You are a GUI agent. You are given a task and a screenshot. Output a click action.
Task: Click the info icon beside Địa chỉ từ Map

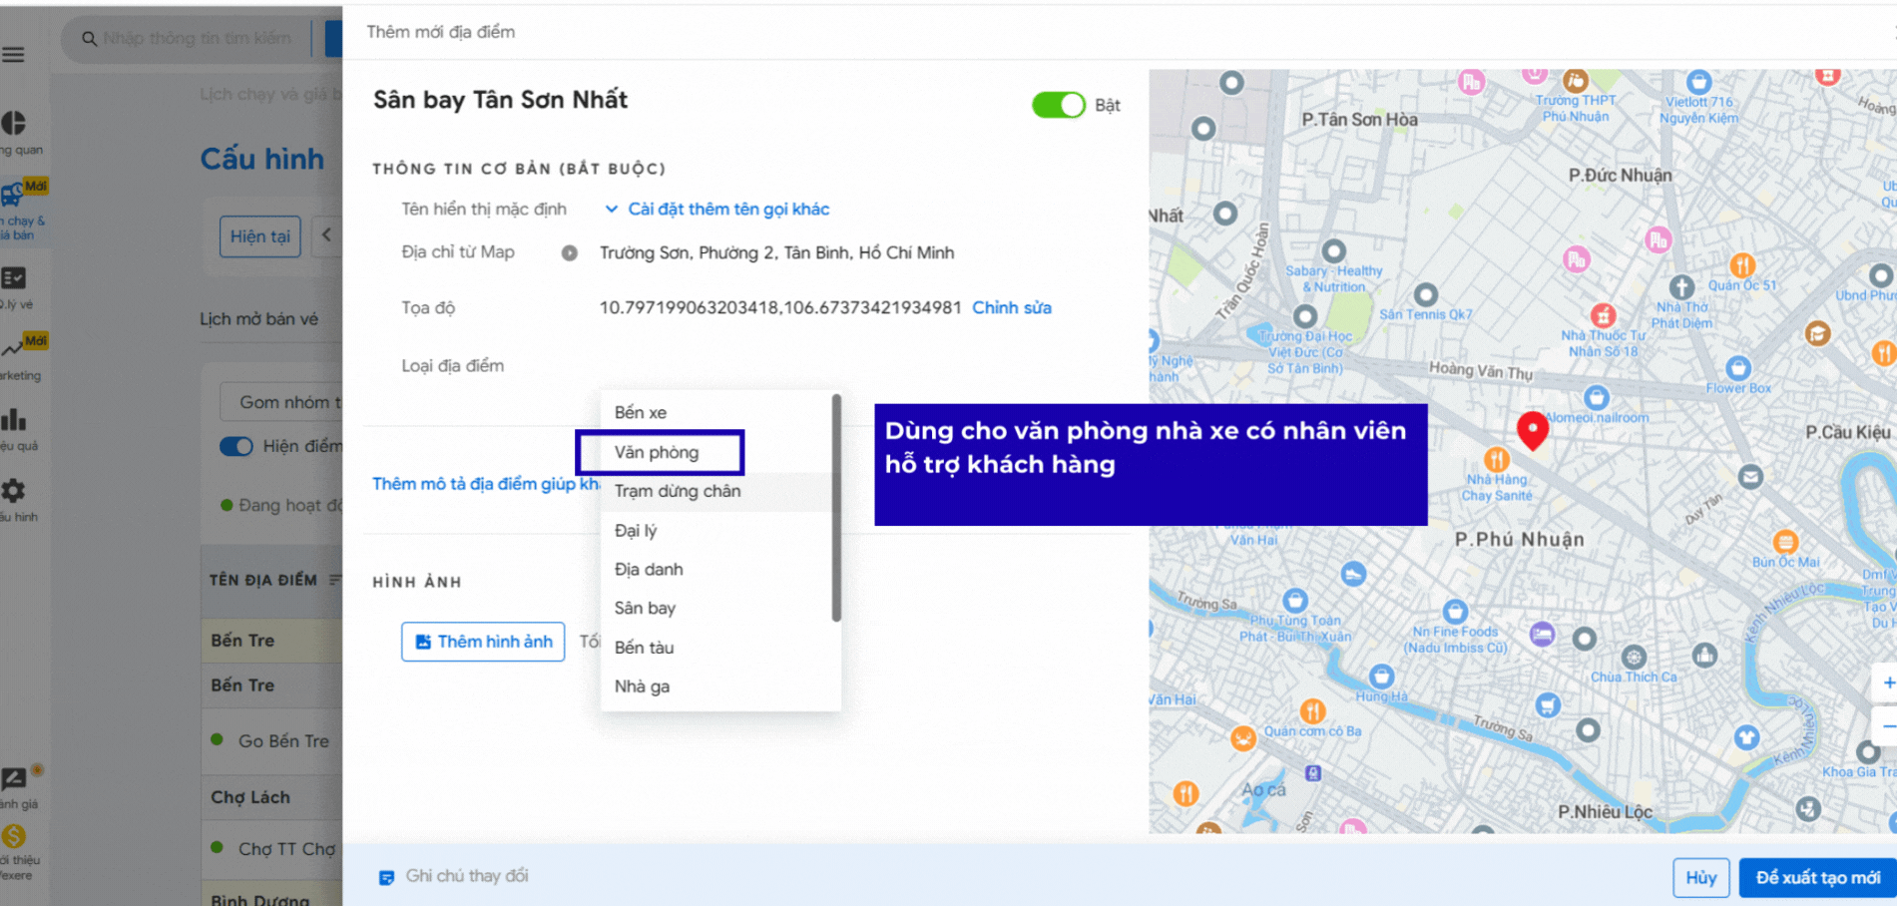569,253
